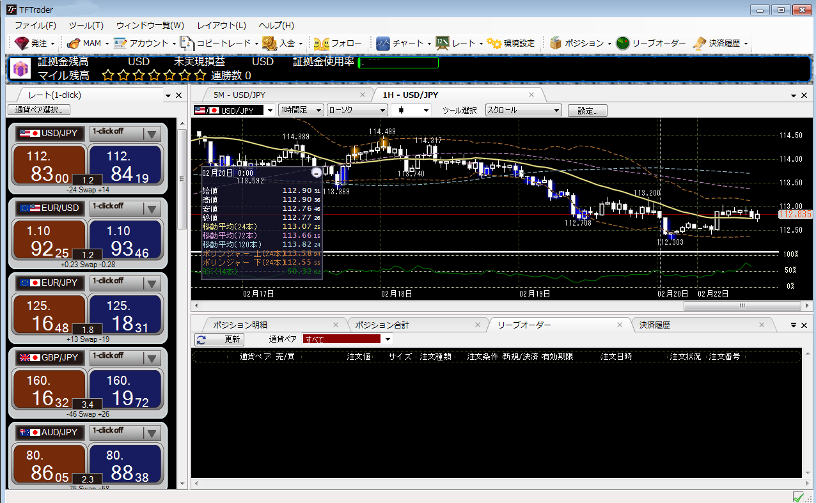Click the 証拠金使用率 margin usage bar

click(398, 63)
